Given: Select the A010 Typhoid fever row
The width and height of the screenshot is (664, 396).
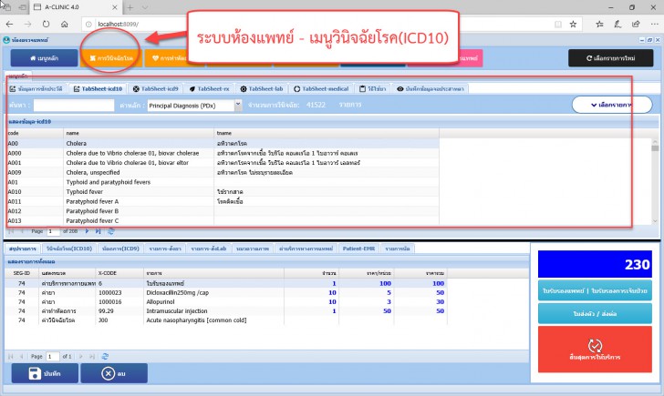Looking at the screenshot, I should 223,192.
